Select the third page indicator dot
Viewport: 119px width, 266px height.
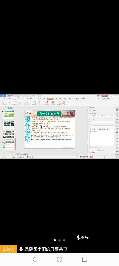(64, 240)
